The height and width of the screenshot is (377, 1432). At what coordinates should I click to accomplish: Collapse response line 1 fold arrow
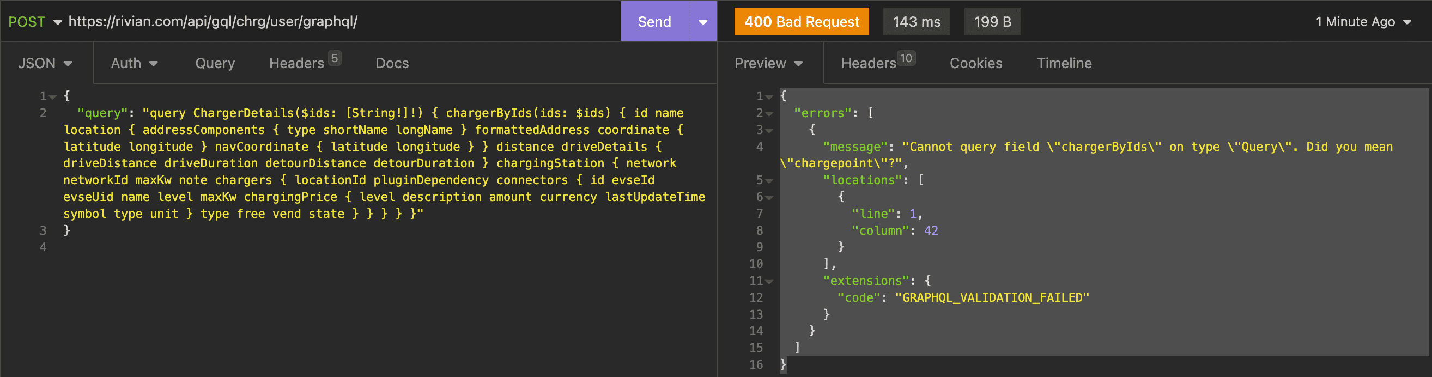tap(769, 97)
